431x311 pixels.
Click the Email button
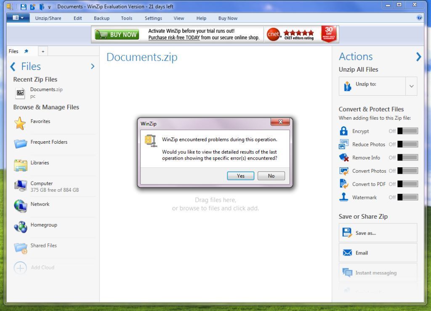coord(378,253)
